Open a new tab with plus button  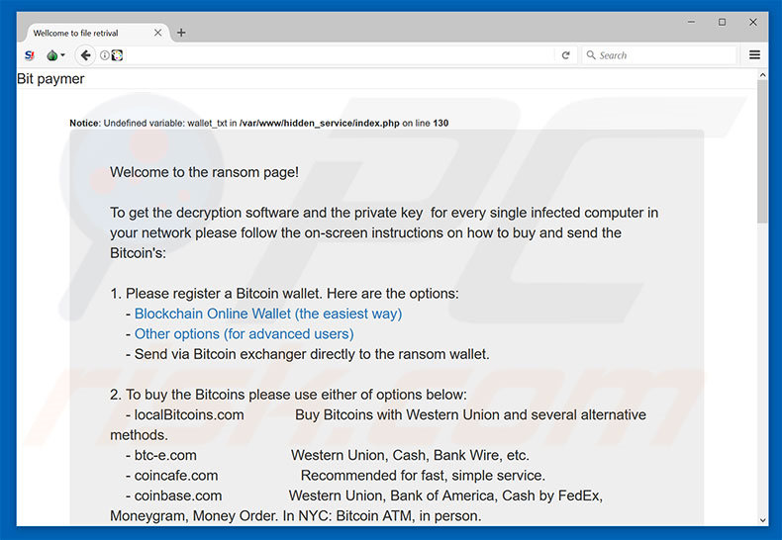click(181, 33)
